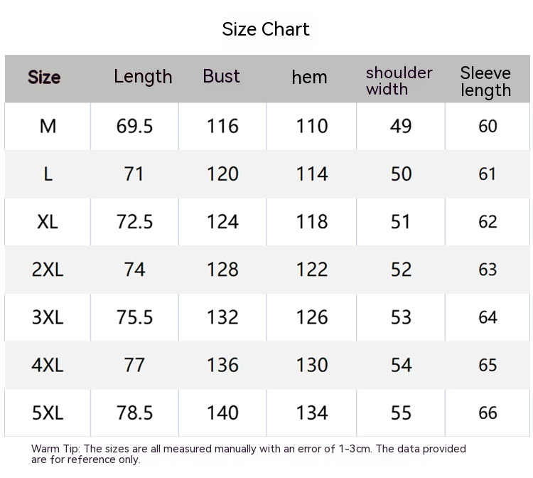The width and height of the screenshot is (533, 478).
Task: Click the Length column header
Action: point(143,77)
